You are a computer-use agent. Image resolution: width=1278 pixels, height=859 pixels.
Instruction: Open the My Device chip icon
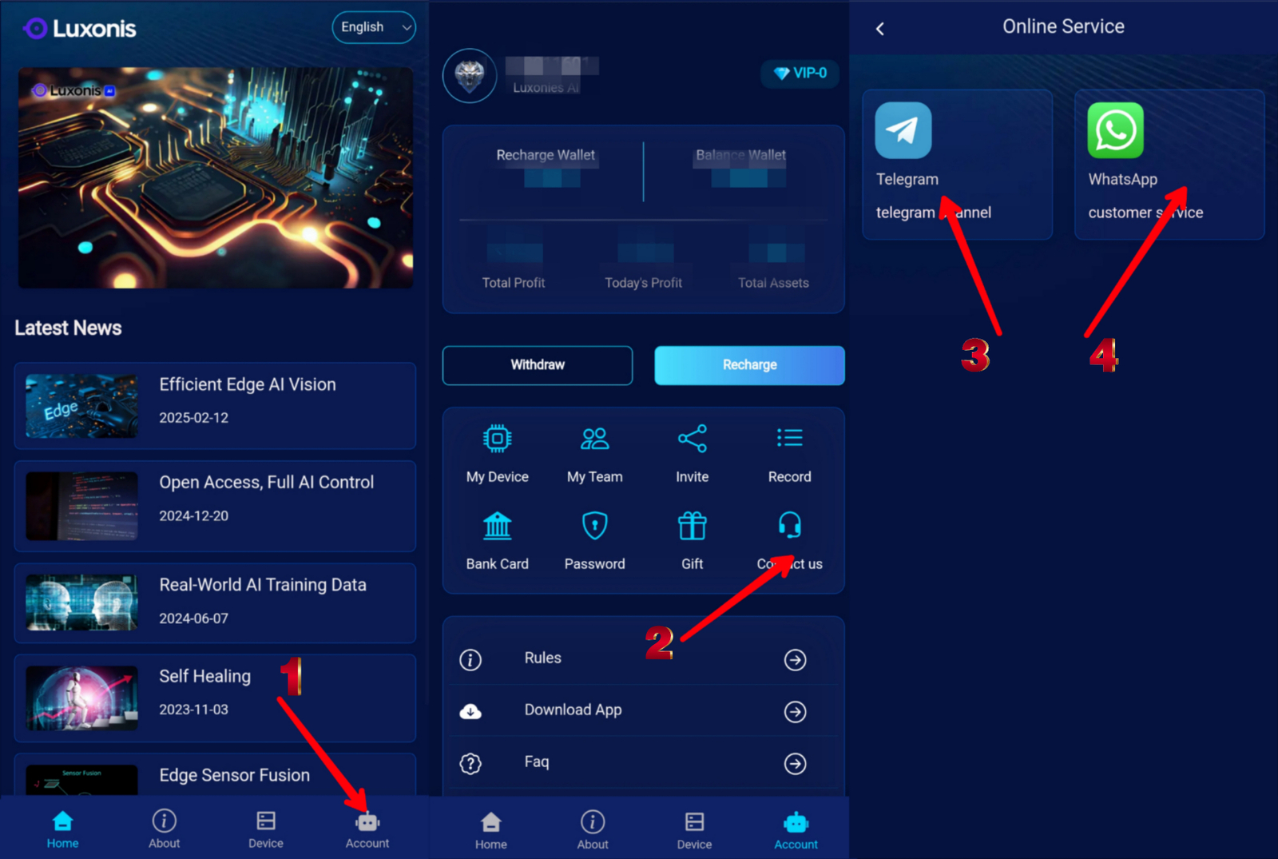pos(497,439)
